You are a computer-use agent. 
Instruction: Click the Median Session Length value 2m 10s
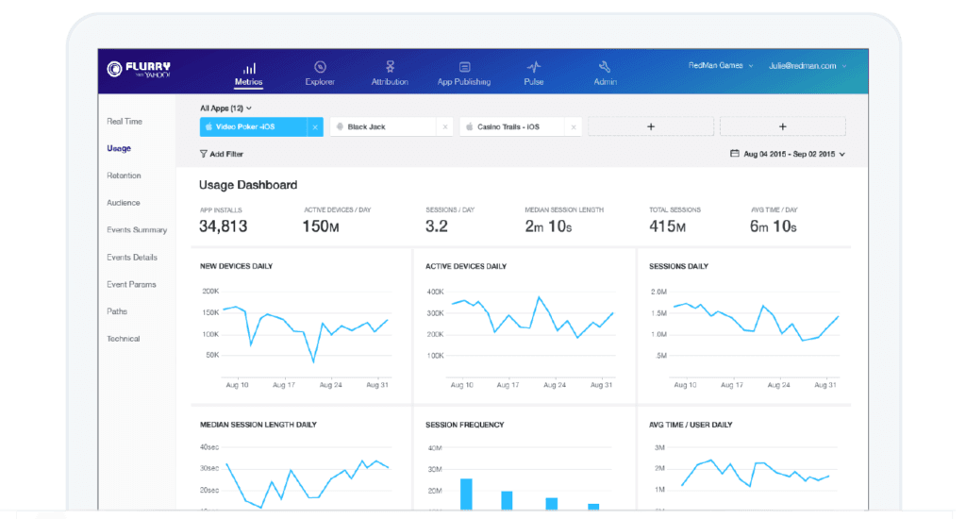point(548,226)
